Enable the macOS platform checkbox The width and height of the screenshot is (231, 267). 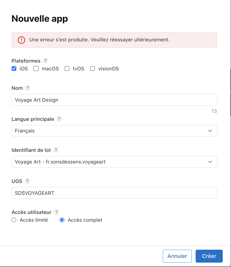tap(36, 69)
